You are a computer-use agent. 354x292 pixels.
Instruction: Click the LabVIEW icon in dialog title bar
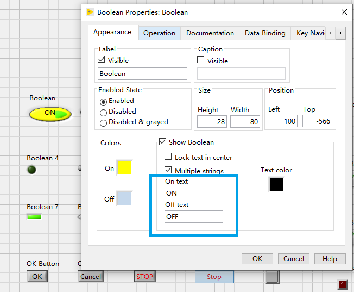coord(90,12)
